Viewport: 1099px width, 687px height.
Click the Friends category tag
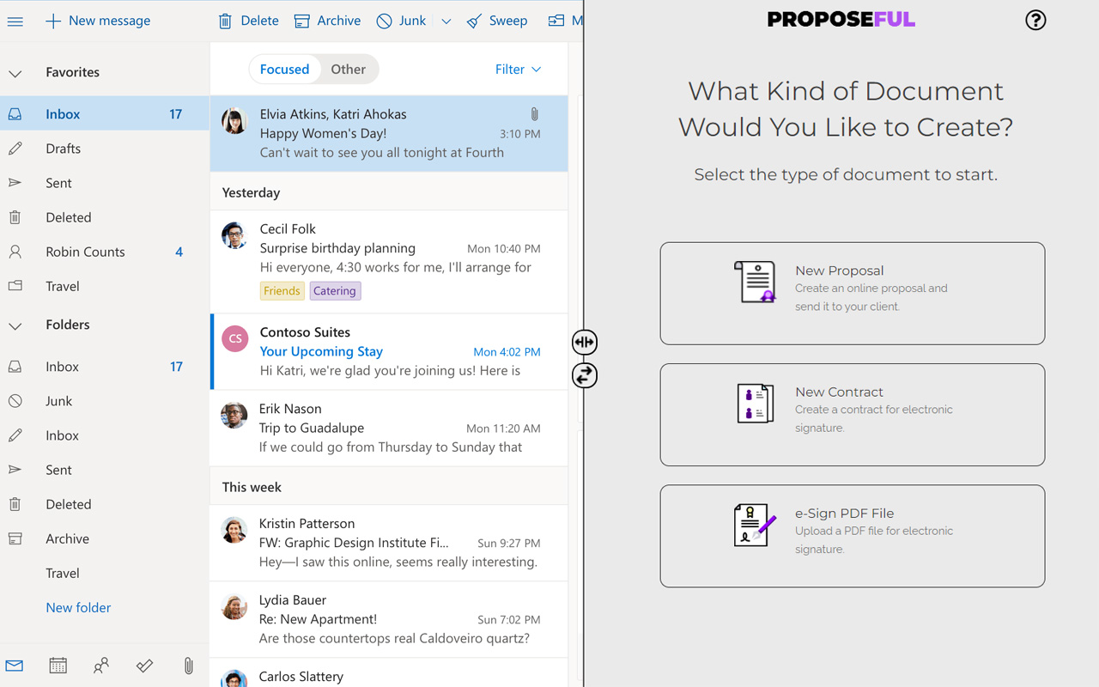(282, 291)
